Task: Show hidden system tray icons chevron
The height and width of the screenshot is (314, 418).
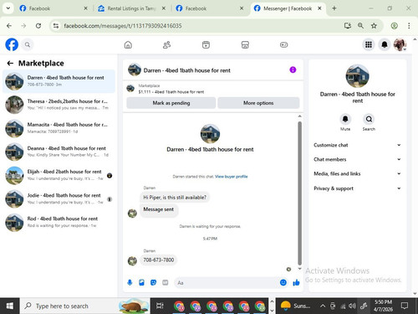Action: click(x=323, y=306)
